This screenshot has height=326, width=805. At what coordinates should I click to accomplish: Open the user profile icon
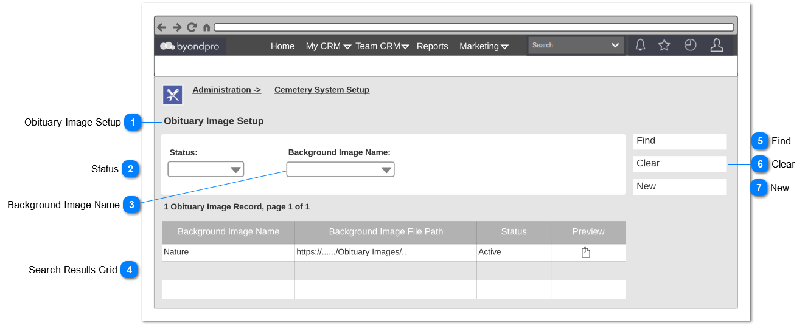pos(717,45)
